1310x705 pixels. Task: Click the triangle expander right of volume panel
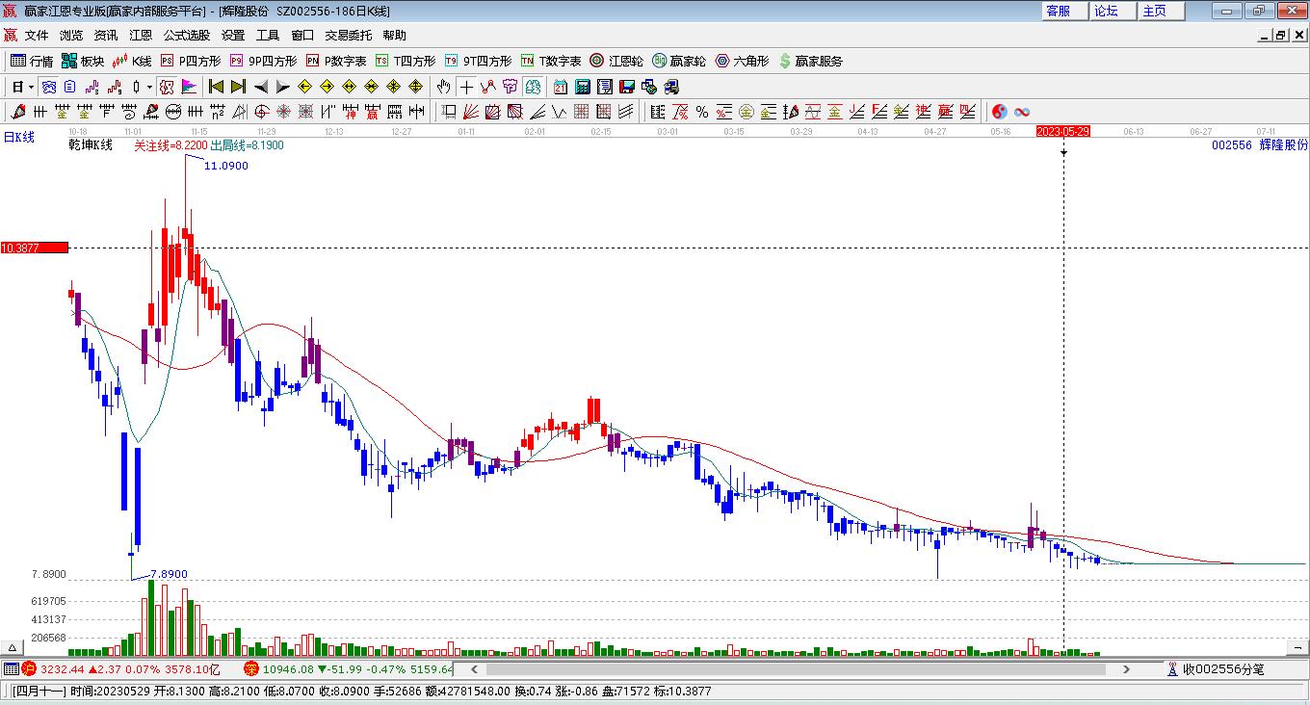point(1296,647)
